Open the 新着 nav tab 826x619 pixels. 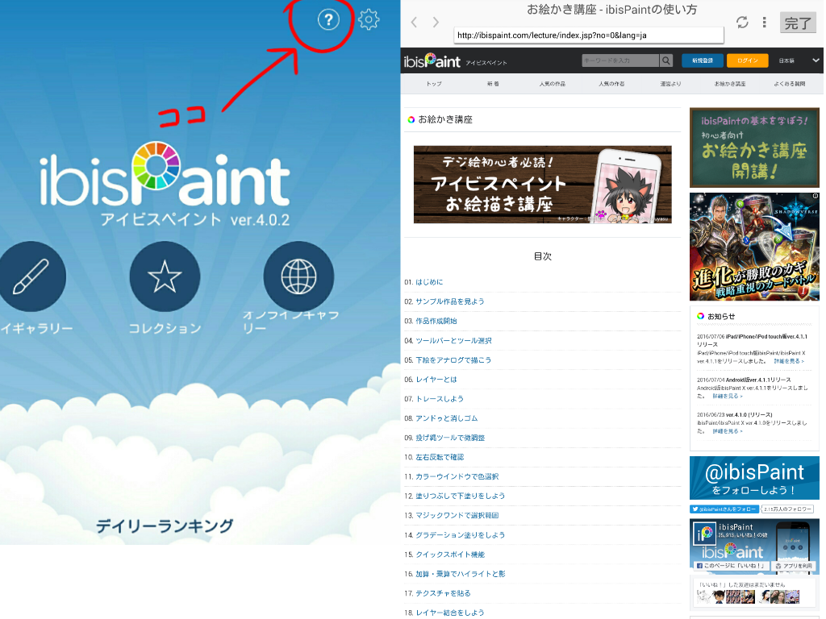(493, 84)
